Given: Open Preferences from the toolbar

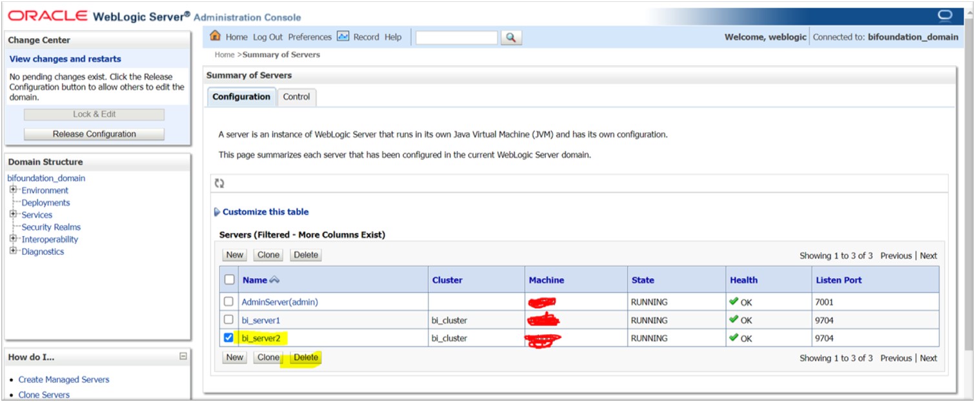Looking at the screenshot, I should point(310,37).
